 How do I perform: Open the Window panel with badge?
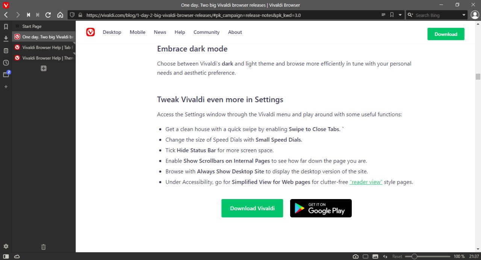tap(6, 75)
